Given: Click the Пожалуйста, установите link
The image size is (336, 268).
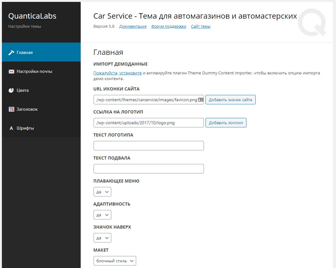Looking at the screenshot, I should click(118, 73).
